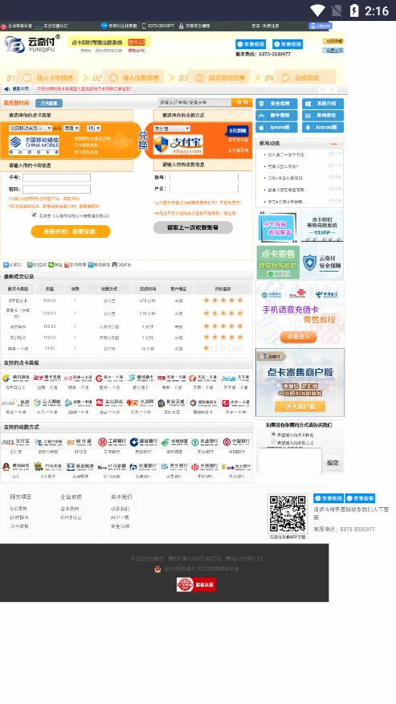Click the grey 读取上一次收款账号 button
The image size is (396, 704).
193,227
